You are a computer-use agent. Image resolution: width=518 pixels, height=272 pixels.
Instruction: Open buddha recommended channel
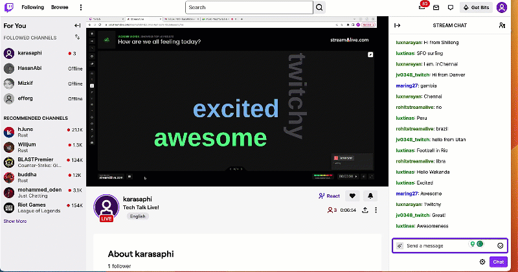[x=43, y=177]
